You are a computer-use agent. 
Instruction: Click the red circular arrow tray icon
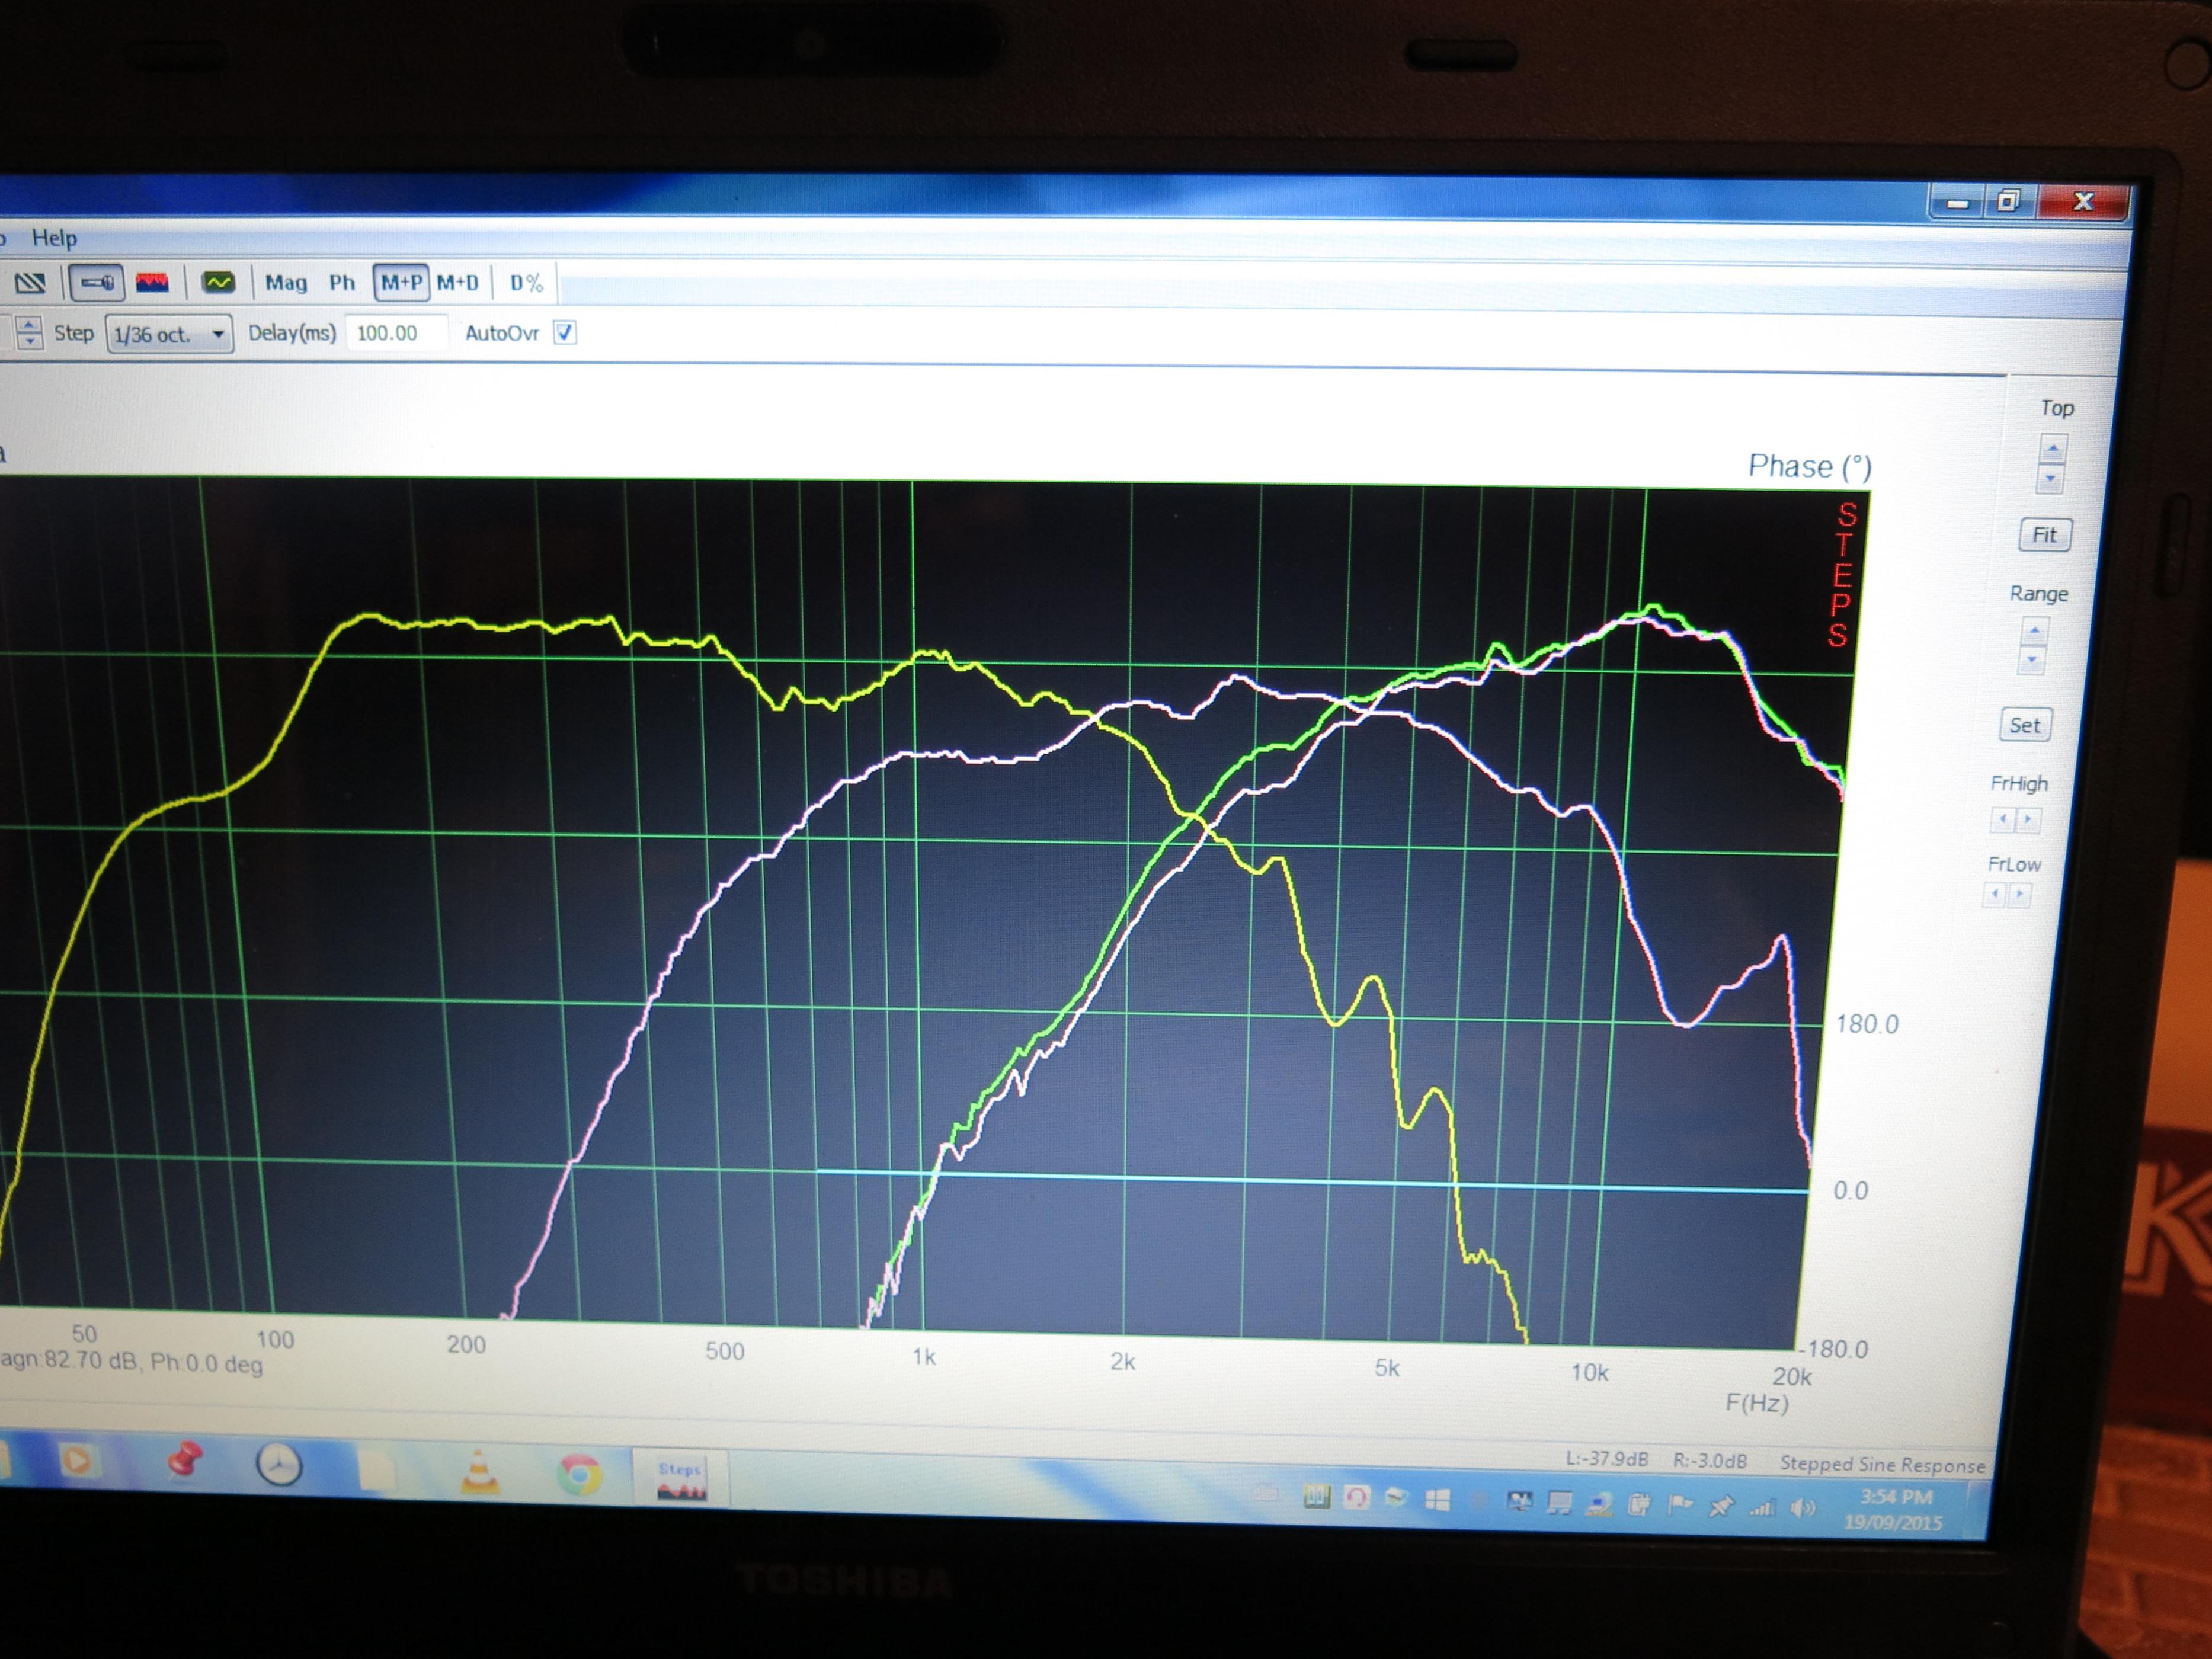pos(1356,1497)
